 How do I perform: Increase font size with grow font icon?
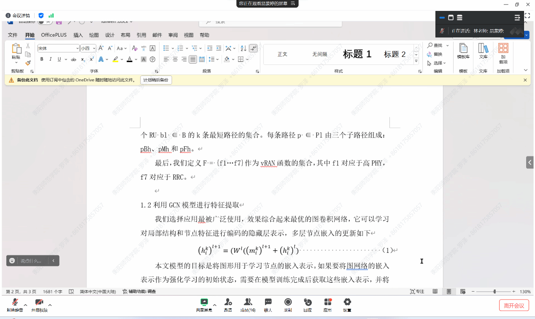tap(101, 48)
